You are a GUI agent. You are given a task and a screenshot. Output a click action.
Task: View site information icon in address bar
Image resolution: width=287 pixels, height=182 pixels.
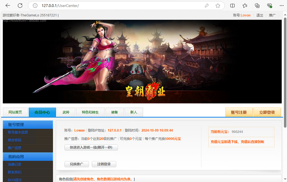click(35, 6)
